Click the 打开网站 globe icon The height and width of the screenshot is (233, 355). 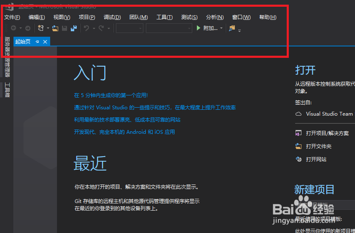pyautogui.click(x=299, y=159)
